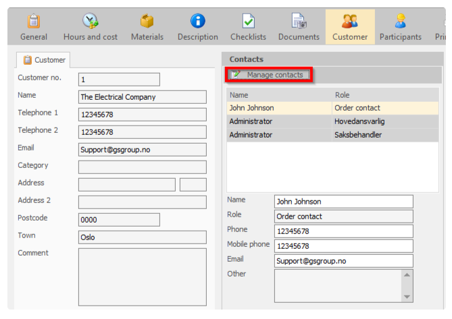Image resolution: width=452 pixels, height=319 pixels.
Task: Click the contact Mobile phone field
Action: (344, 246)
